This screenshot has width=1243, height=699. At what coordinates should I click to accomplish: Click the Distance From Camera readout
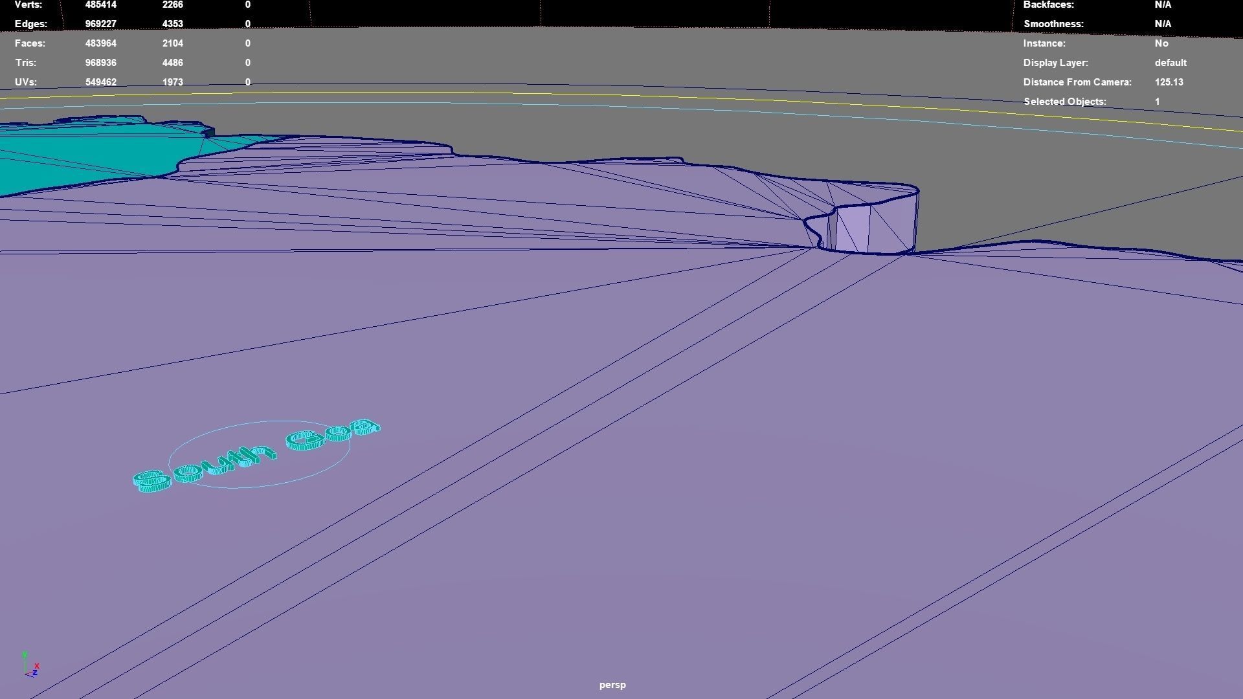[1168, 82]
